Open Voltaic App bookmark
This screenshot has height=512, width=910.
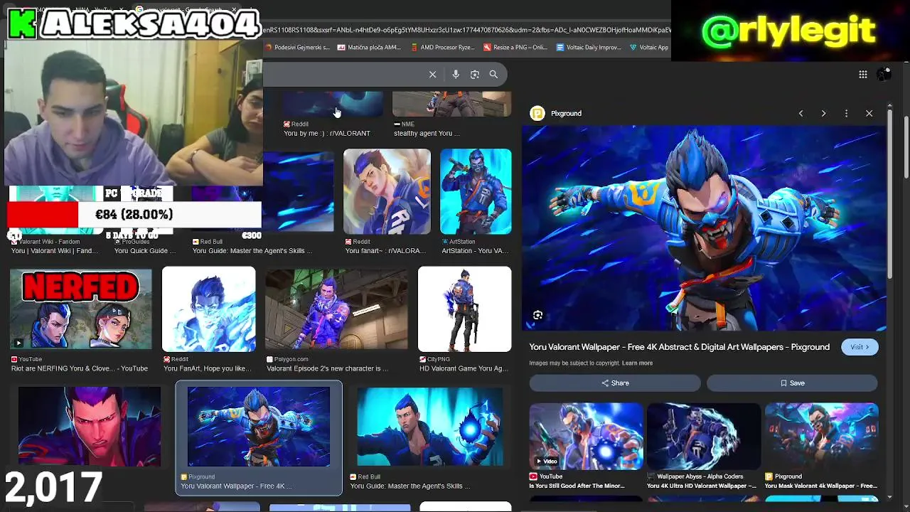[x=649, y=48]
